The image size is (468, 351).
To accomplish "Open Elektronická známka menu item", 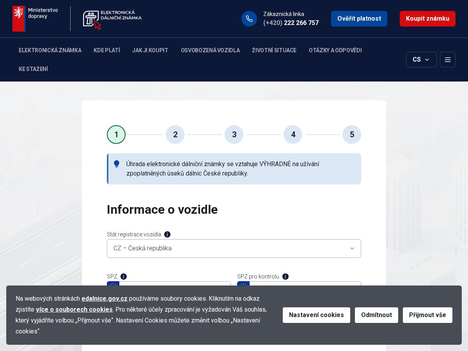I will click(x=50, y=50).
